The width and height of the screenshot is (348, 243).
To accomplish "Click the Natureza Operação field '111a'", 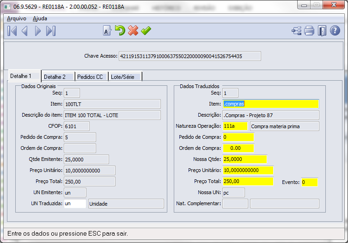I will (x=235, y=126).
